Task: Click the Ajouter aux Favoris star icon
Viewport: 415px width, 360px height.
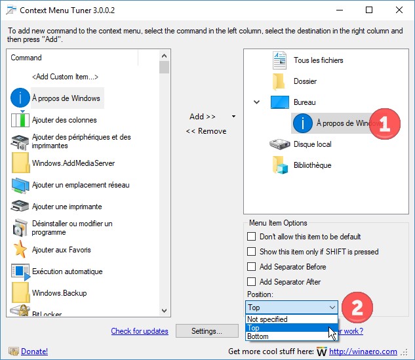Action: coord(20,250)
